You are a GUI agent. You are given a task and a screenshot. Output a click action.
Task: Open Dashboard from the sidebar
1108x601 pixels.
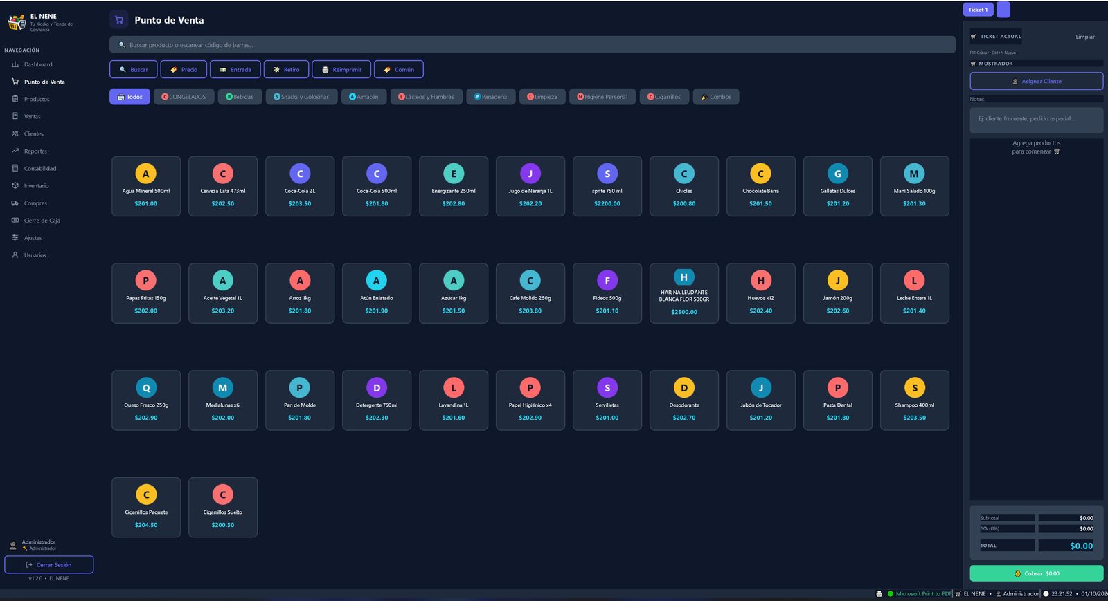(x=38, y=64)
